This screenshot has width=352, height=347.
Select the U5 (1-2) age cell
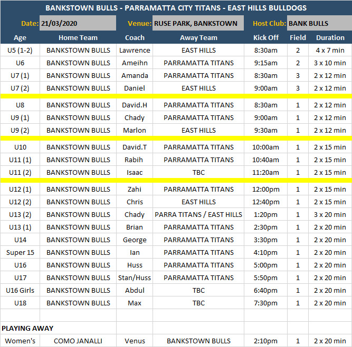20,50
